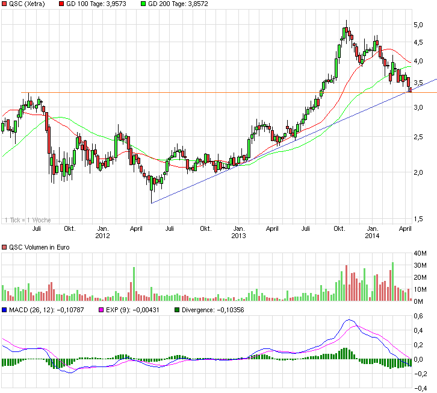The width and height of the screenshot is (437, 393).
Task: Click the 40M volume axis label
Action: 420,253
